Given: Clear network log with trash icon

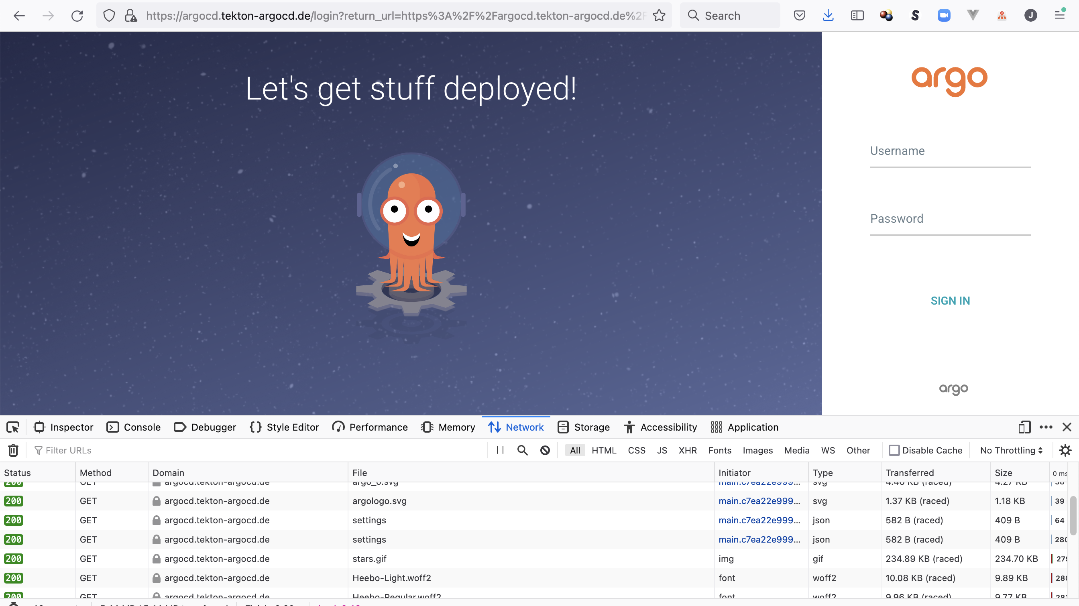Looking at the screenshot, I should 13,450.
